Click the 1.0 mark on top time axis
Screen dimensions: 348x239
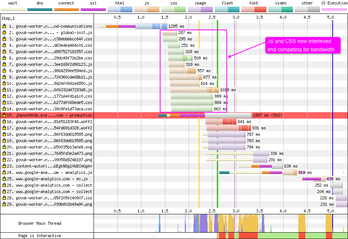click(141, 17)
